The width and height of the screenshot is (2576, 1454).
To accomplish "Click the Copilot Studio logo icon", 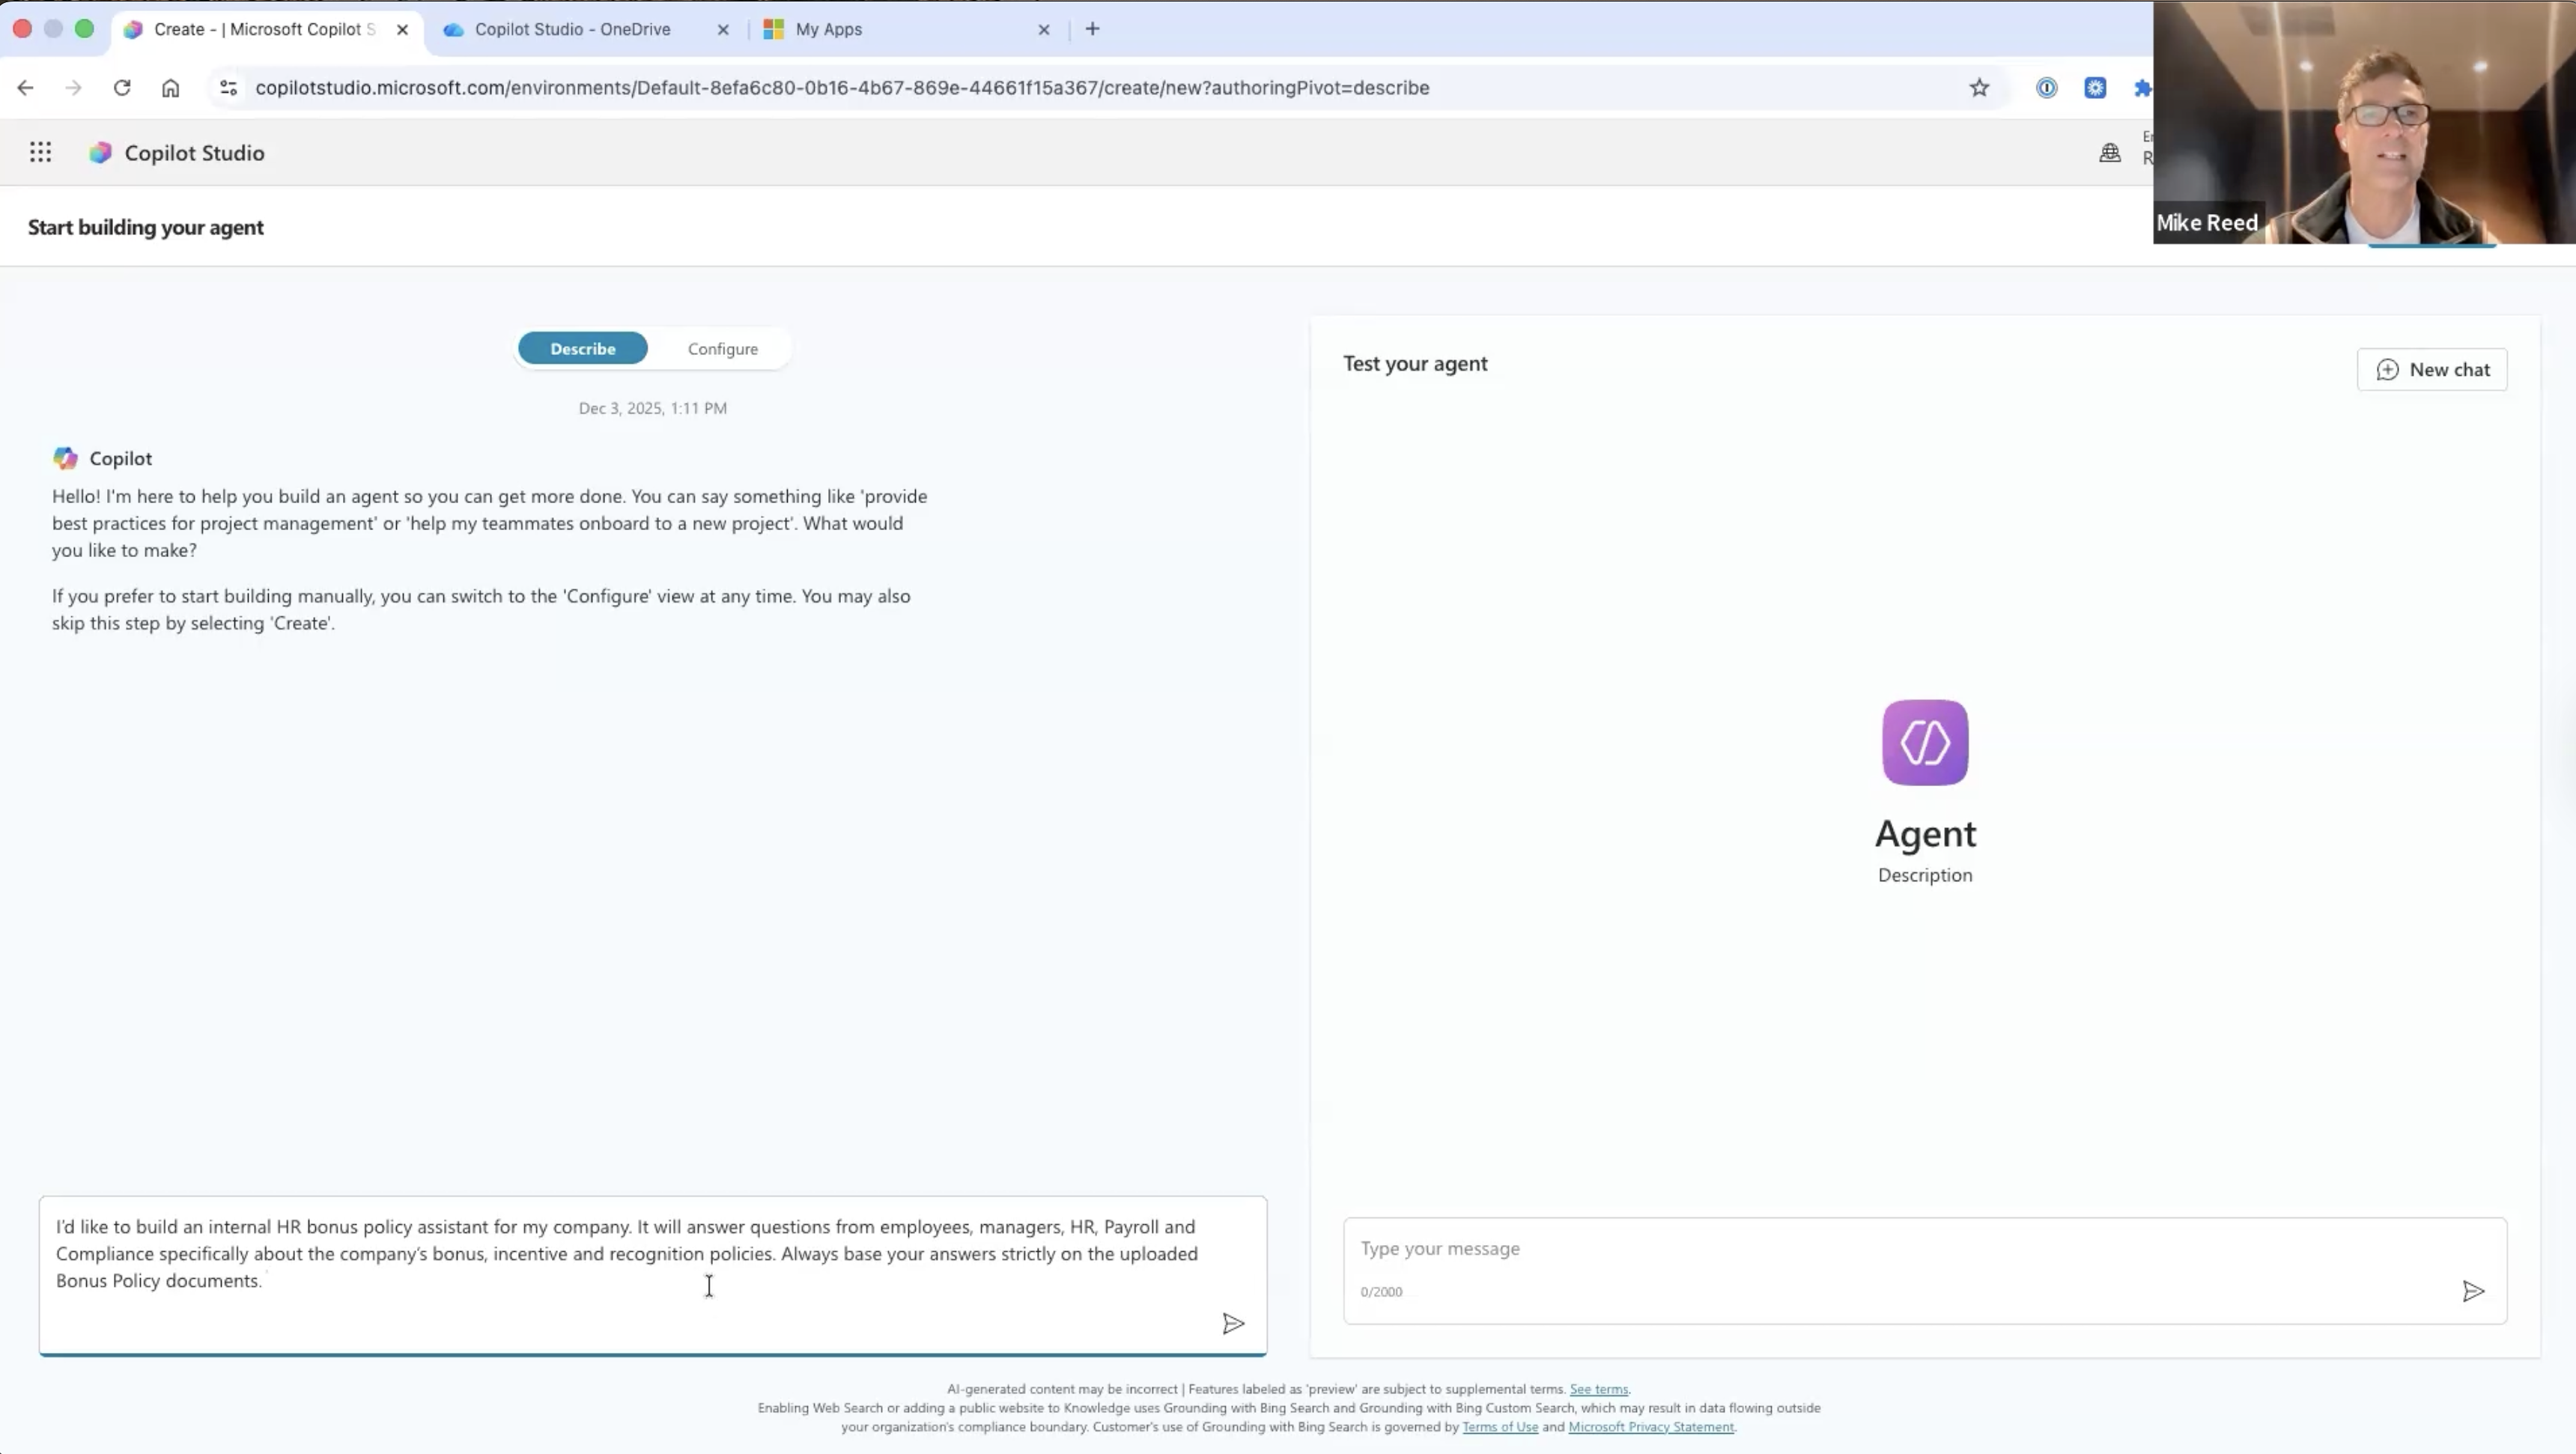I will (100, 152).
